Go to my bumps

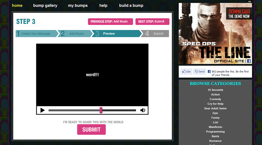(x=78, y=5)
